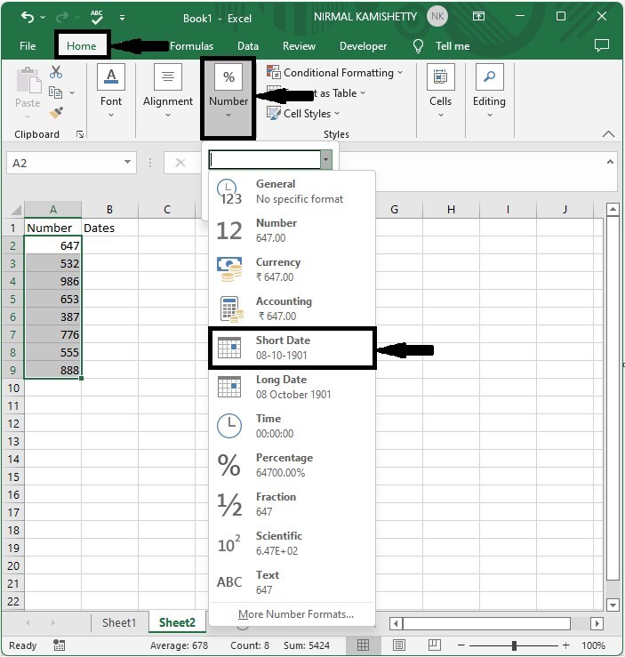Select column A header
Image resolution: width=625 pixels, height=657 pixels.
pyautogui.click(x=52, y=209)
